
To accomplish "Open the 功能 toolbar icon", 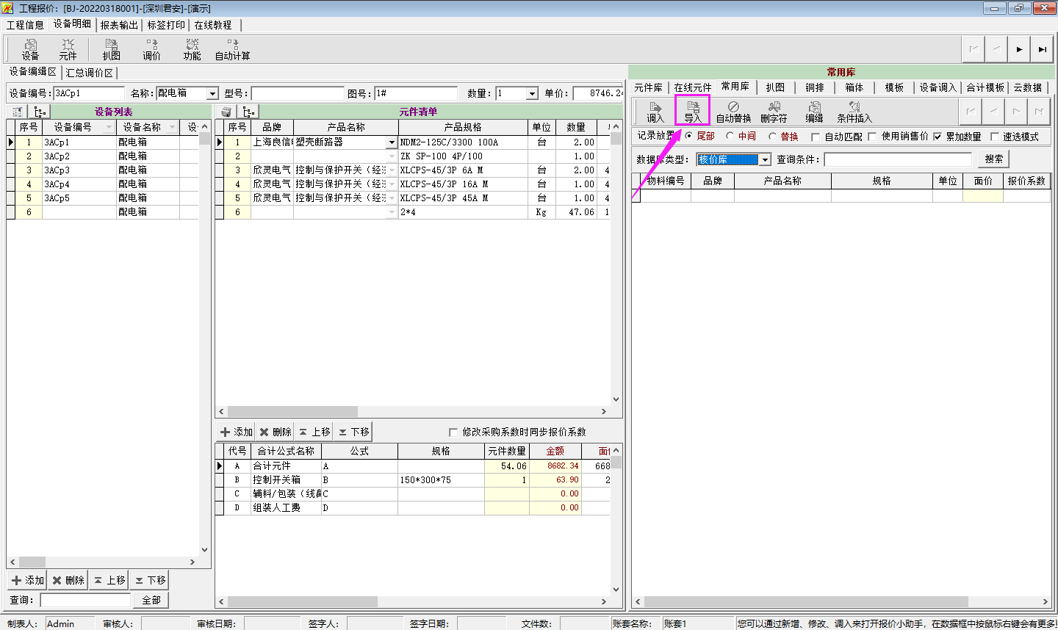I will (192, 49).
